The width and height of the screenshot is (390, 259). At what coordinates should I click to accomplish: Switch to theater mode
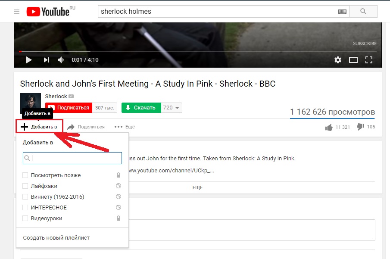(353, 60)
